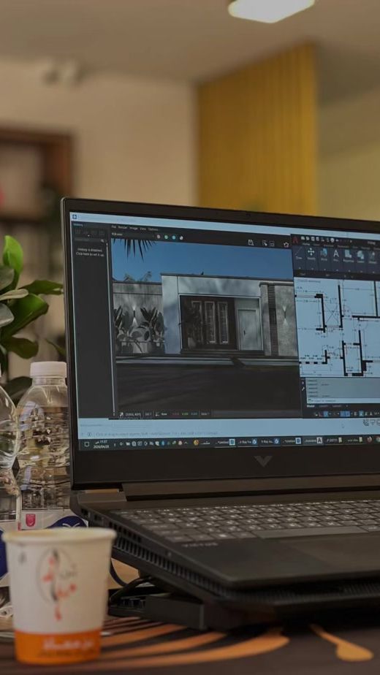This screenshot has width=380, height=675.
Task: Click the Properties icon in AutoCAD ribbon
Action: (x=348, y=255)
